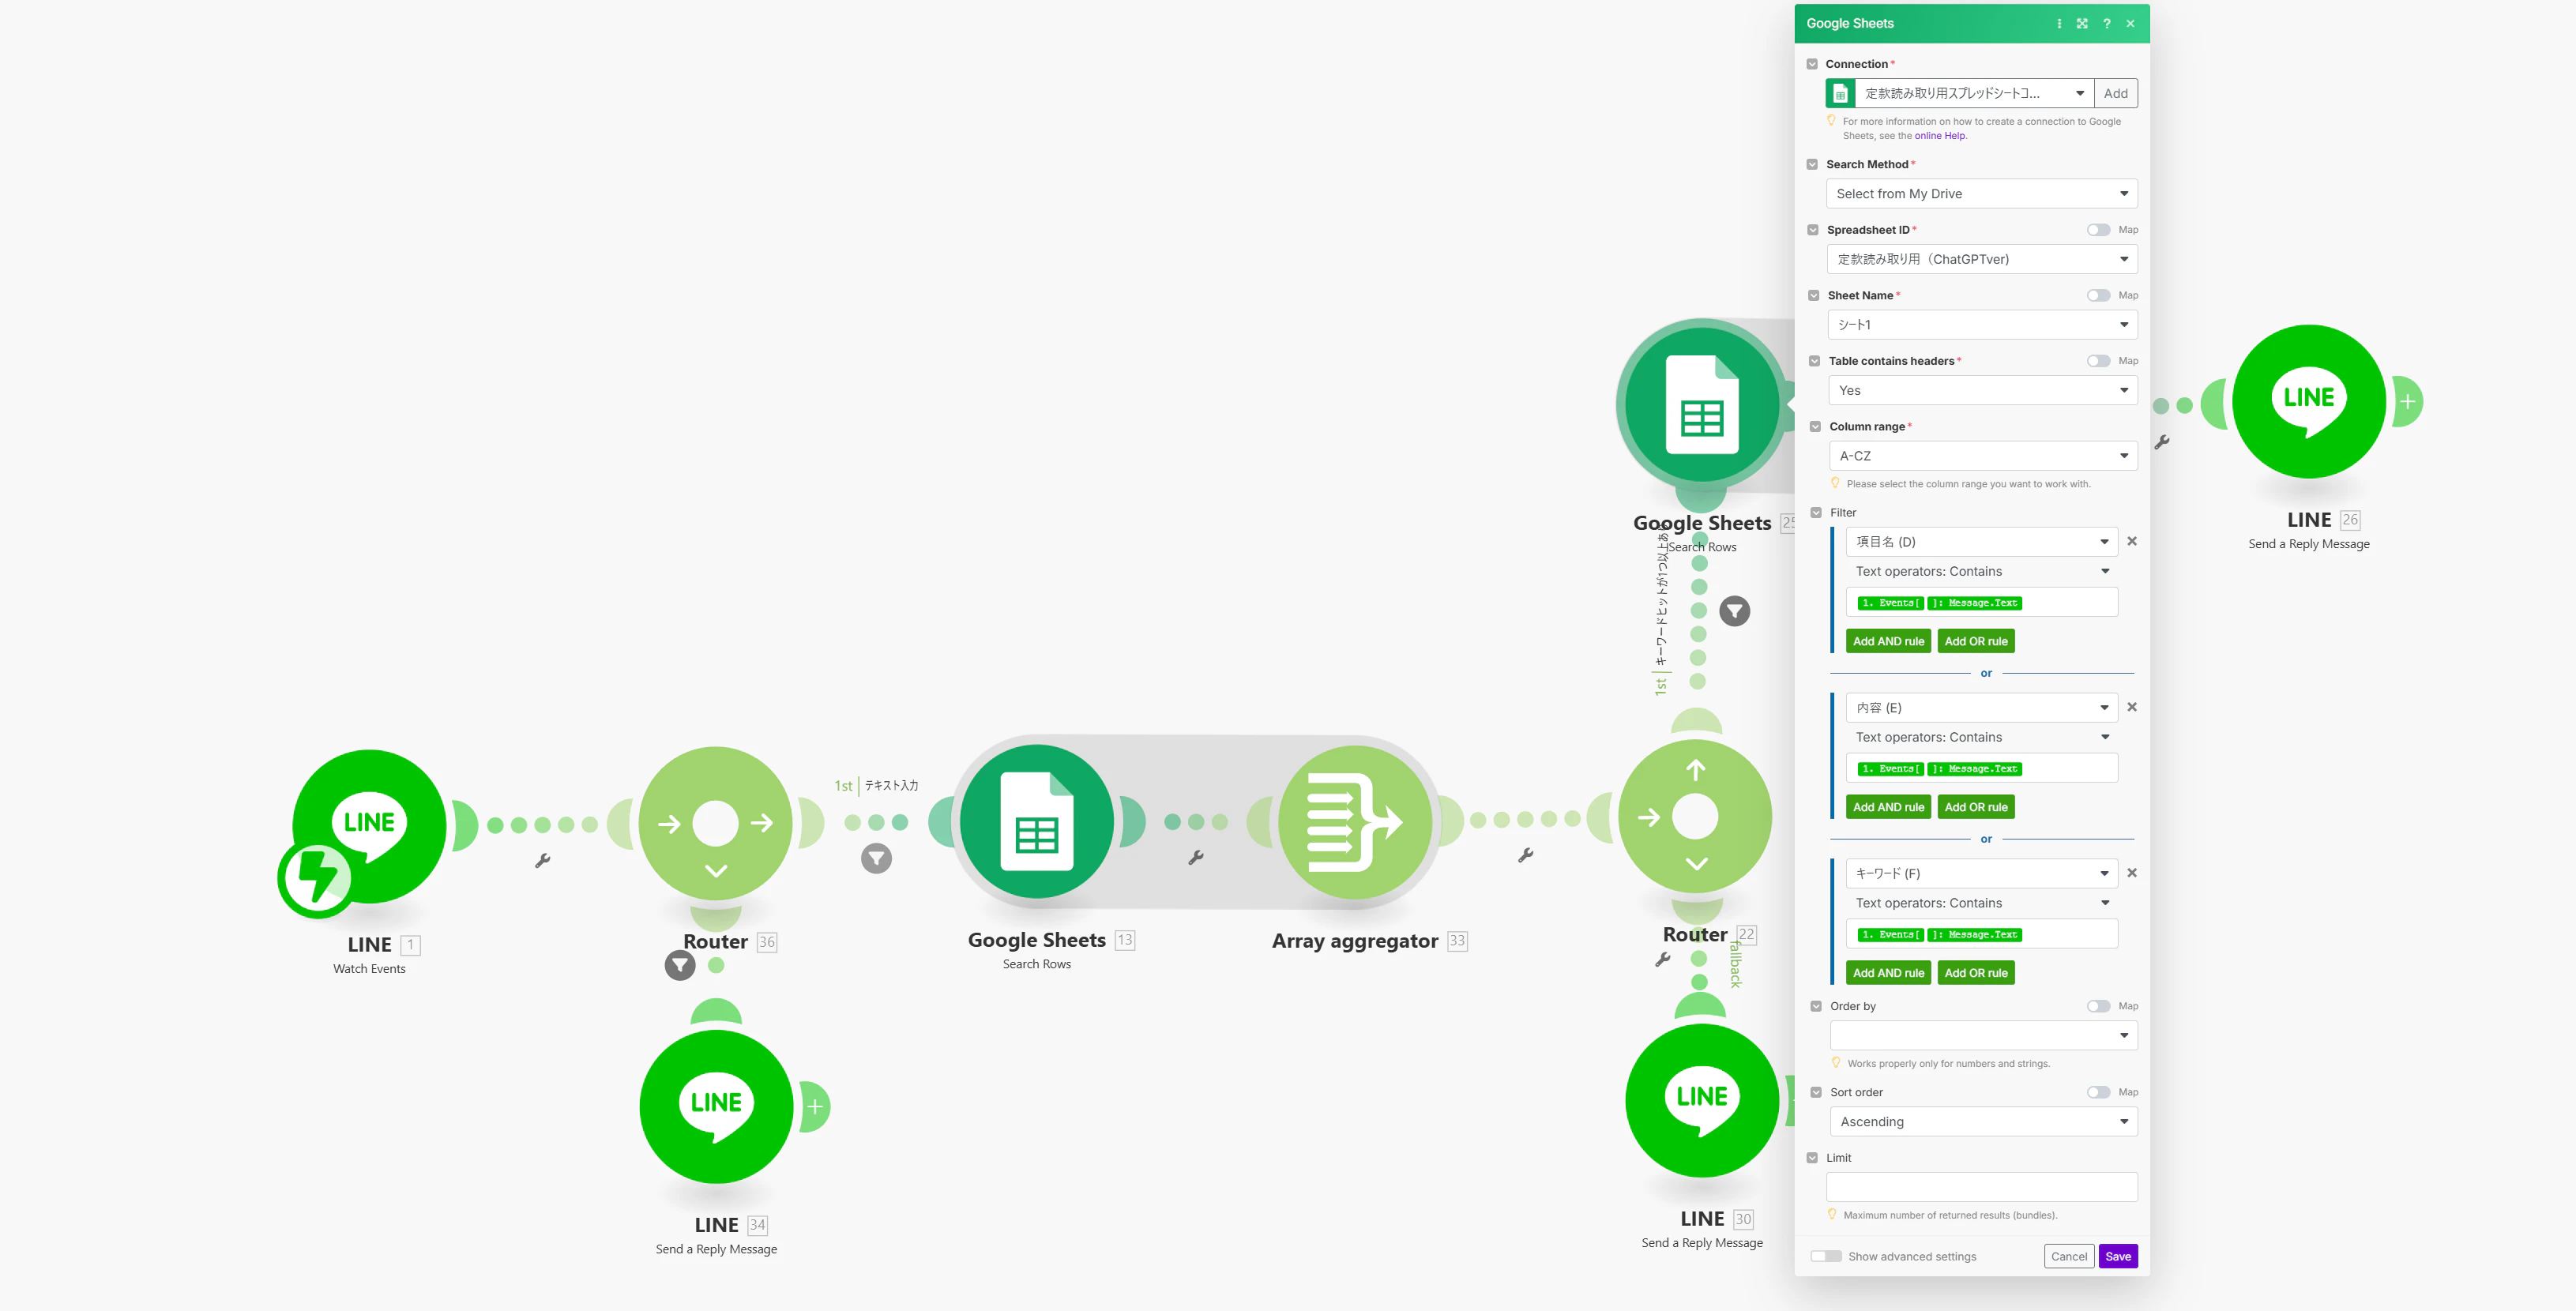Enable Map toggle for Spreadsheet ID
The image size is (2576, 1311).
coord(2098,230)
